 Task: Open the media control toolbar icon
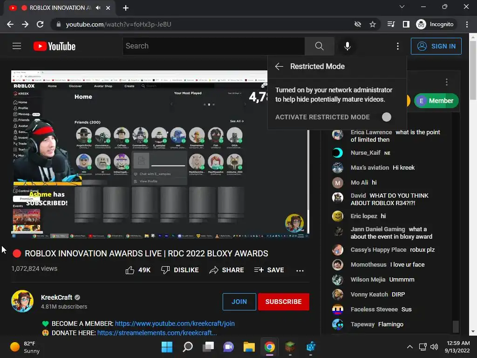coord(391,24)
